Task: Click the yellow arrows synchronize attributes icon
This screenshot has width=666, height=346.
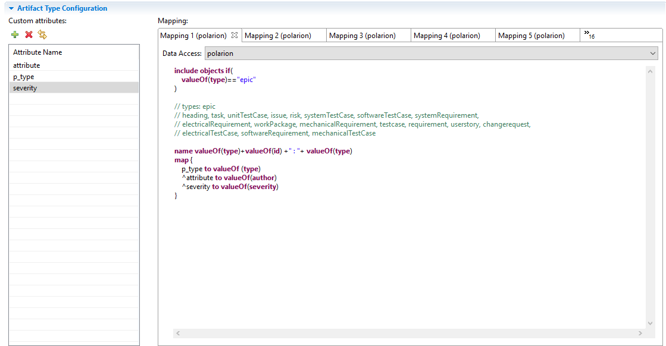Action: (x=42, y=34)
